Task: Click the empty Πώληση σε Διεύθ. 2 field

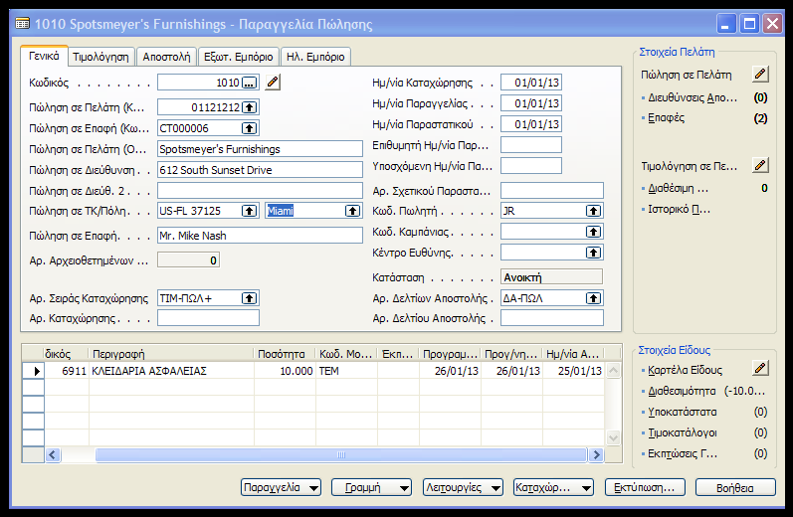Action: pyautogui.click(x=260, y=191)
